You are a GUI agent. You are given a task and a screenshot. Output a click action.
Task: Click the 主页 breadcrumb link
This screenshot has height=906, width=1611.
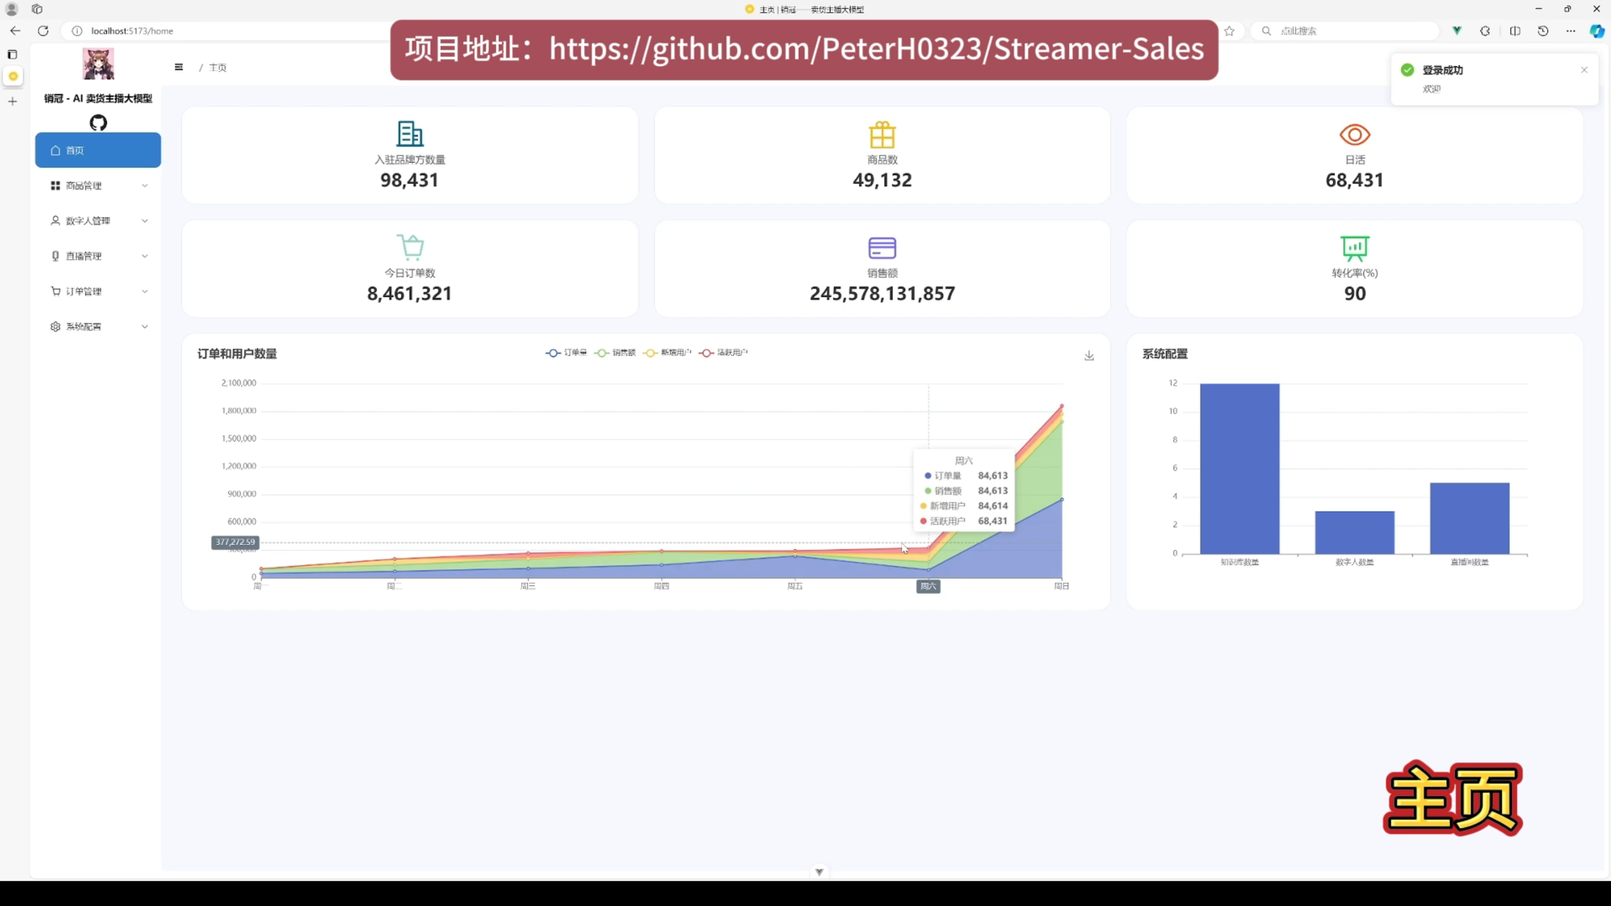(x=218, y=68)
